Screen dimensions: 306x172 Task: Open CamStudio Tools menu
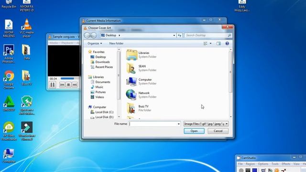275,164
